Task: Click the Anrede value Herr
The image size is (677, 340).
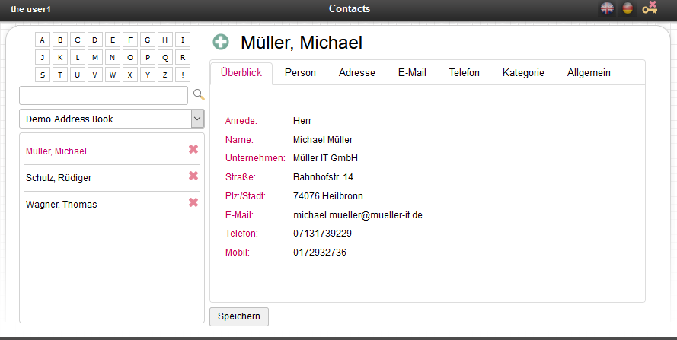Action: coord(302,121)
